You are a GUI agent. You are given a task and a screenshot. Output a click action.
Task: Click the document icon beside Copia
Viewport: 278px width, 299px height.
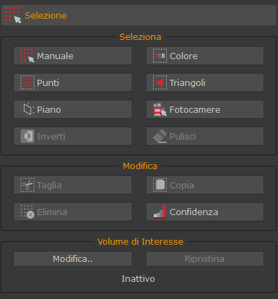point(160,185)
